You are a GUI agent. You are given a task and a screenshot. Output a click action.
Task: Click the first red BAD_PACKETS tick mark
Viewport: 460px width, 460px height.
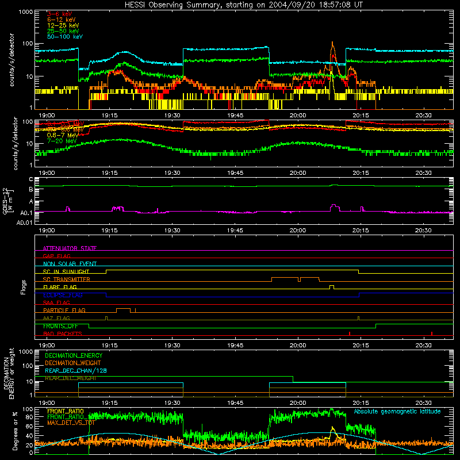point(350,333)
